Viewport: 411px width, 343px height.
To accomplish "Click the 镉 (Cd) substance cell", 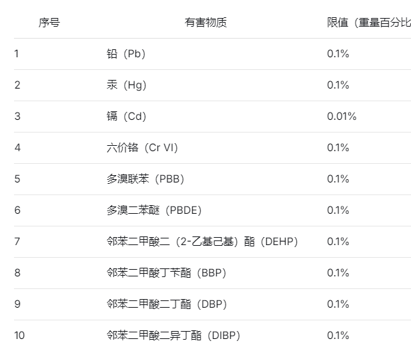I will coord(126,117).
